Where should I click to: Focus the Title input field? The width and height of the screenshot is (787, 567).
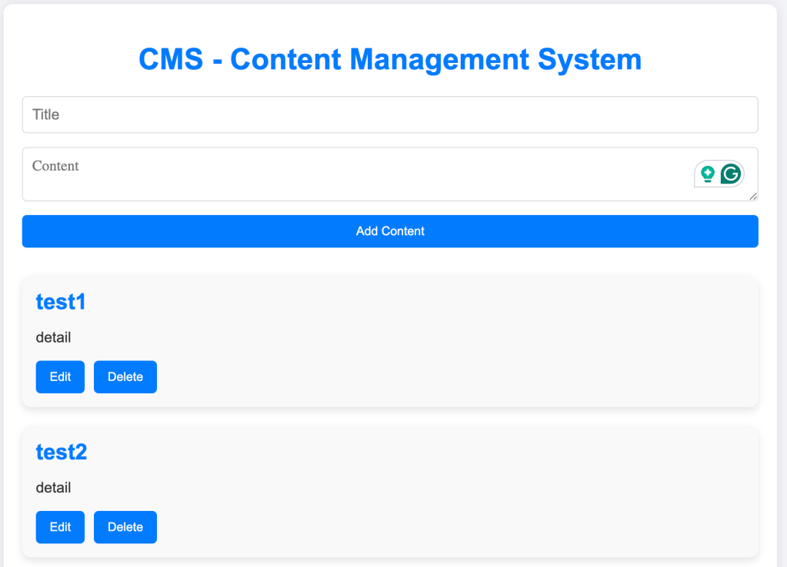(390, 114)
